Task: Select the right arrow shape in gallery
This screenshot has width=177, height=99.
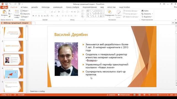Action: 96,13
